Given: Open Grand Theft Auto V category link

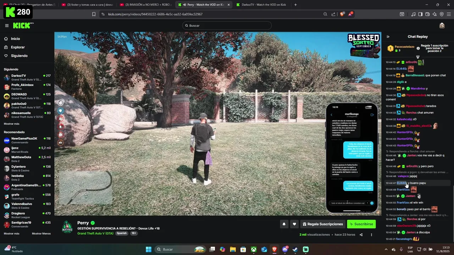Looking at the screenshot, I should pyautogui.click(x=95, y=233).
